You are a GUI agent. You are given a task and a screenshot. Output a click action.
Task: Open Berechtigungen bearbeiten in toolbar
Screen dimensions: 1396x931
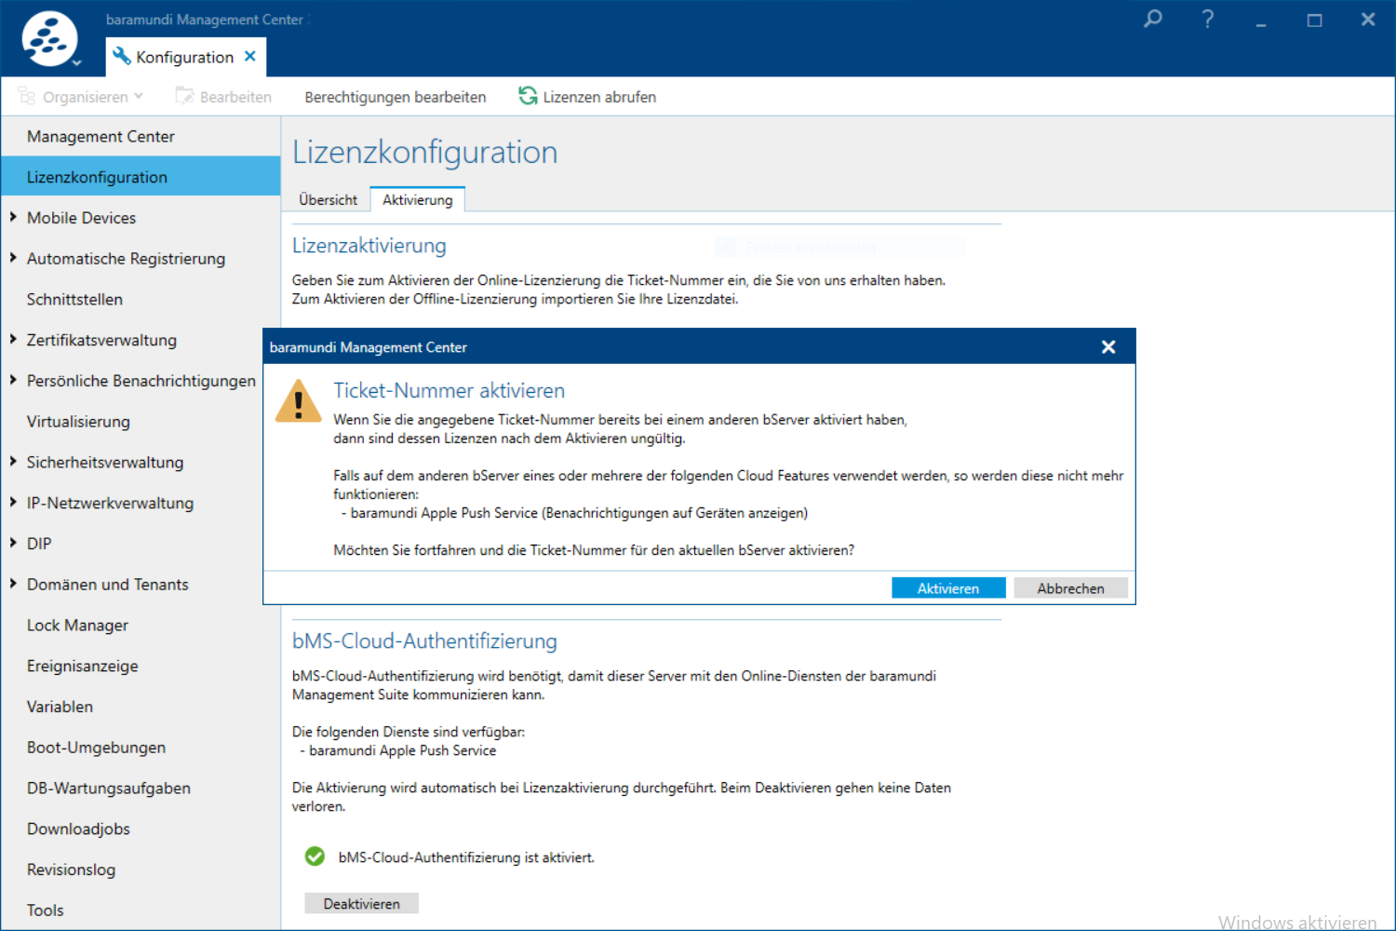[395, 97]
